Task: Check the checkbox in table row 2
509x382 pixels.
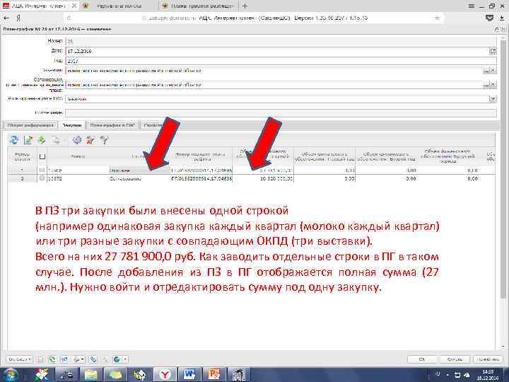Action: click(42, 178)
